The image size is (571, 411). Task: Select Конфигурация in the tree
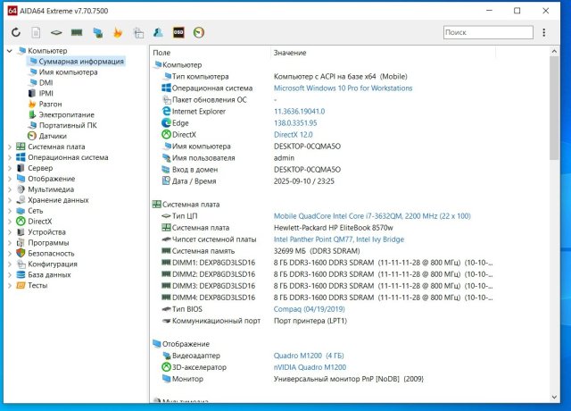(x=53, y=264)
